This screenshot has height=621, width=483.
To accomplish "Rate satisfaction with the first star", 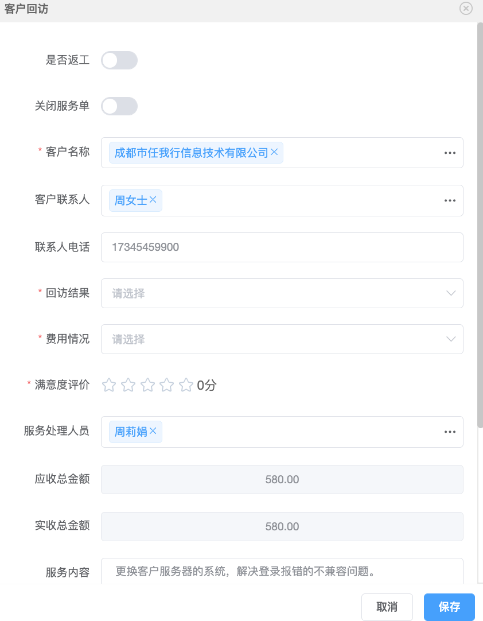I will 109,385.
